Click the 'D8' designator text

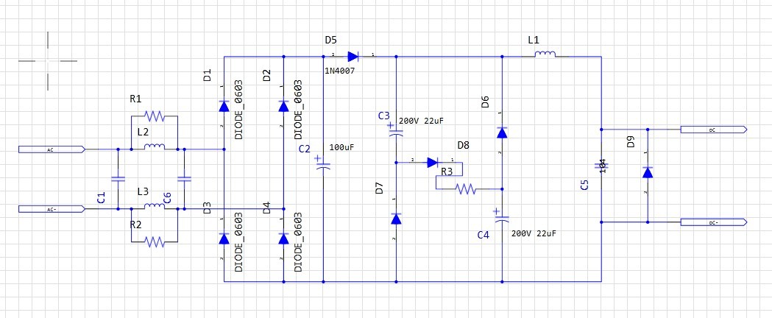click(464, 145)
